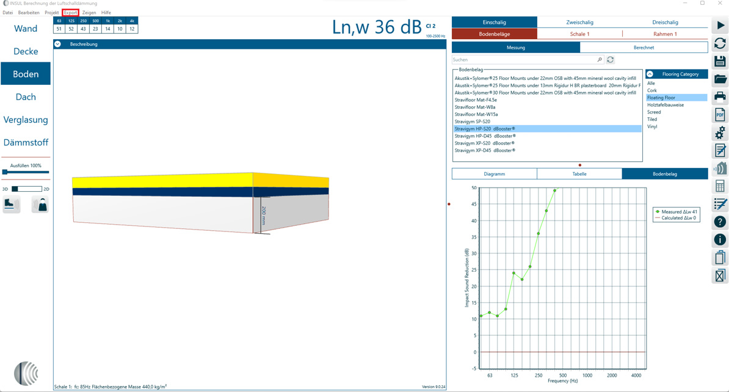Select the Wand construction type
This screenshot has width=729, height=392.
tap(26, 28)
